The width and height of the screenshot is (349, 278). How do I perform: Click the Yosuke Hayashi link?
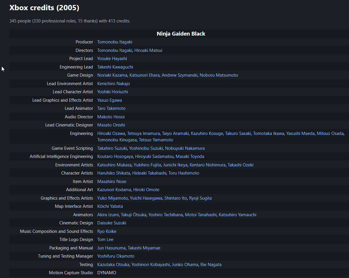[x=112, y=59]
